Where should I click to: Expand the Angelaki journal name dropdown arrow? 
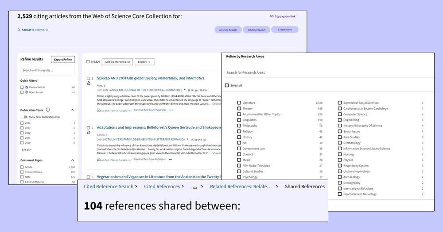185,90
